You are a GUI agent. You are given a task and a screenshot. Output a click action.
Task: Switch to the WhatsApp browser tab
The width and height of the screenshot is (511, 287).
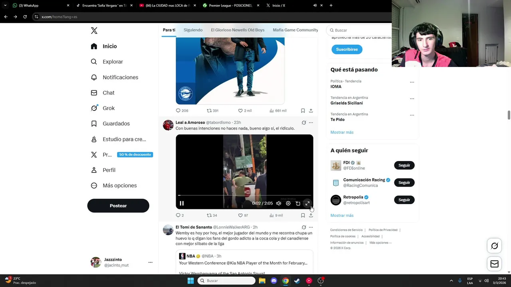[x=40, y=6]
